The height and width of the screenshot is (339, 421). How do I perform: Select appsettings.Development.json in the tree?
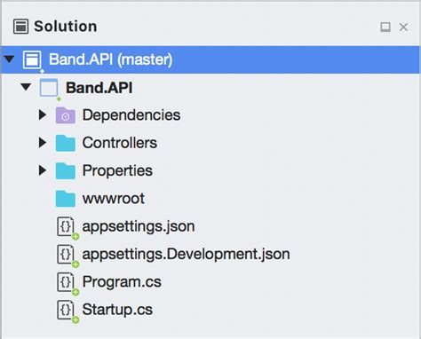pos(186,255)
